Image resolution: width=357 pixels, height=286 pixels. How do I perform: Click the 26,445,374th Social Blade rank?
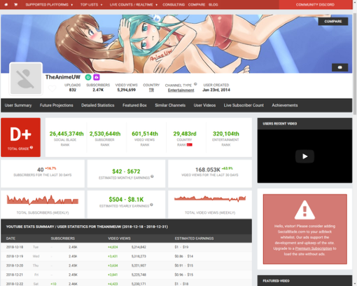pos(66,134)
